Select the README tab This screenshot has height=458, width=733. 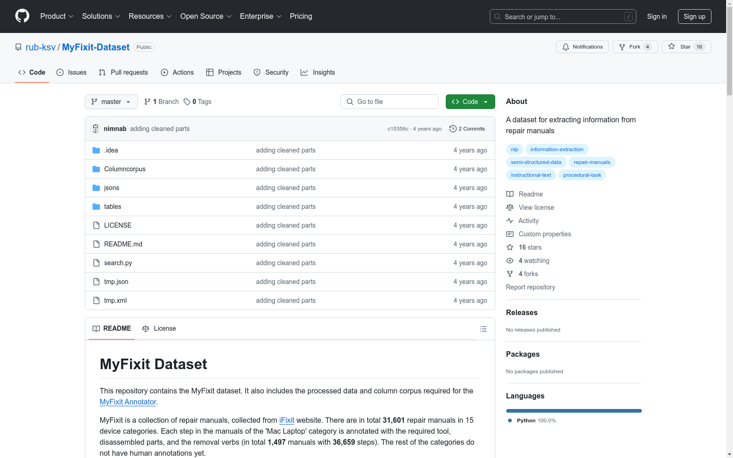pyautogui.click(x=112, y=328)
